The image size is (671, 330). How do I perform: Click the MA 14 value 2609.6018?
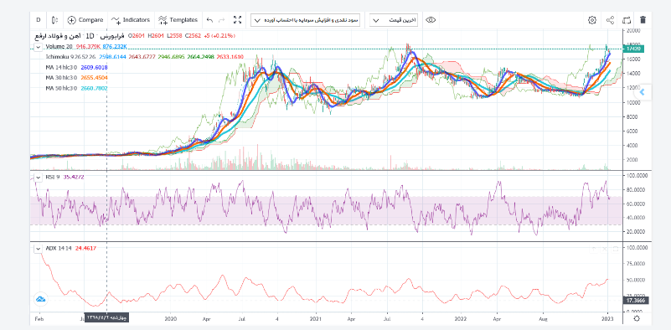point(94,67)
